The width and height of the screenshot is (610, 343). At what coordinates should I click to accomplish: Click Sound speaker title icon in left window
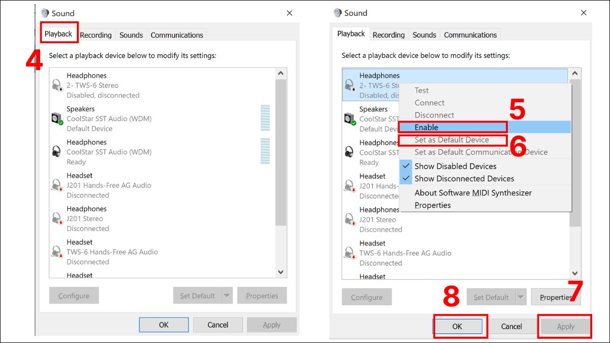click(x=45, y=13)
